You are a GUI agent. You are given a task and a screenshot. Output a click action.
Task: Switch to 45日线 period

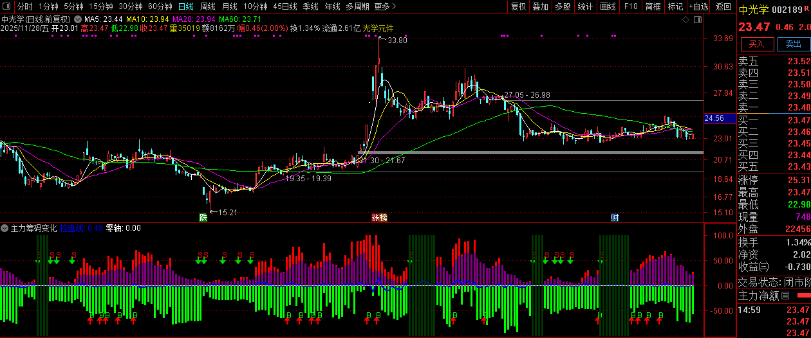[285, 6]
